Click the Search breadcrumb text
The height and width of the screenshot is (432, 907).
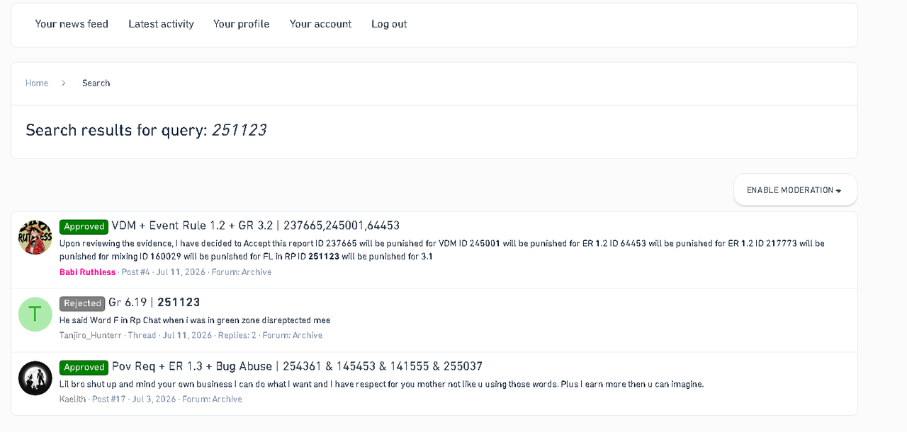tap(96, 83)
